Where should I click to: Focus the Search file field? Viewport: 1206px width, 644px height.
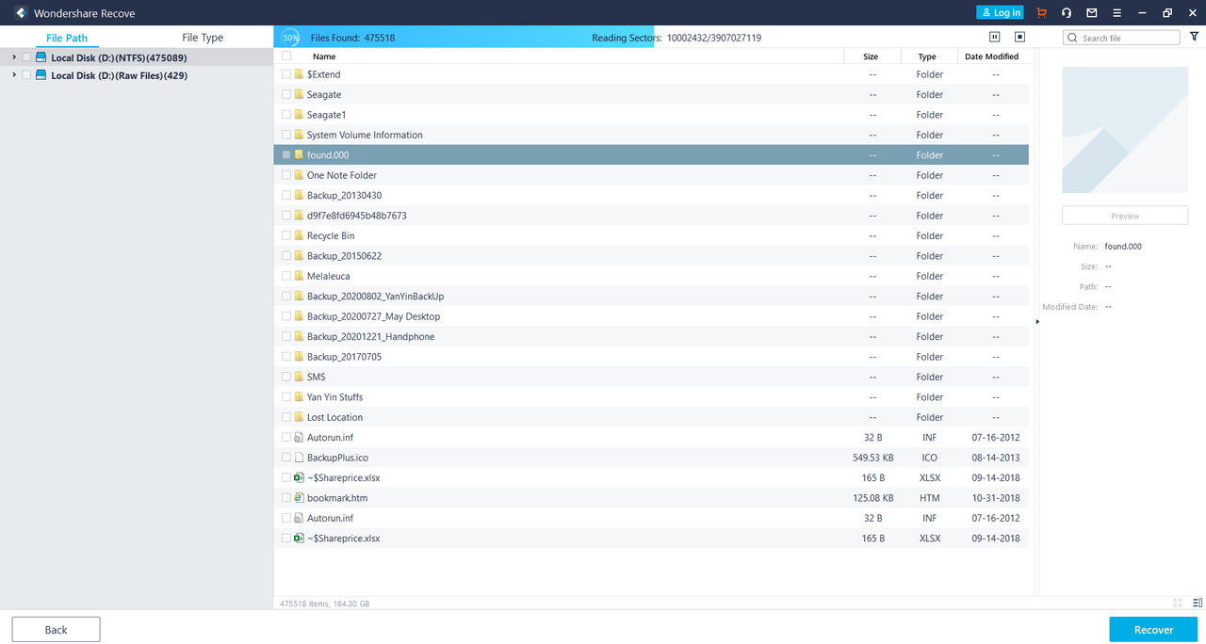click(x=1121, y=38)
